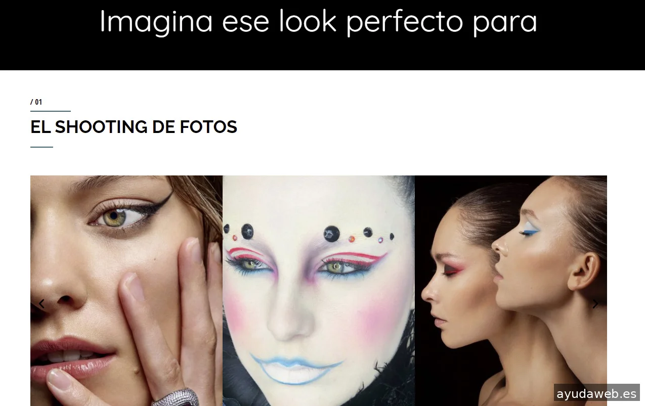The height and width of the screenshot is (406, 645).
Task: Advance carousel with the next arrow
Action: (595, 304)
